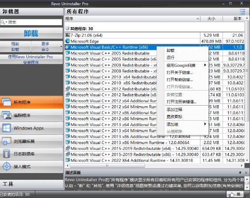Click the Browser Extensions sidebar icon

tap(7, 141)
